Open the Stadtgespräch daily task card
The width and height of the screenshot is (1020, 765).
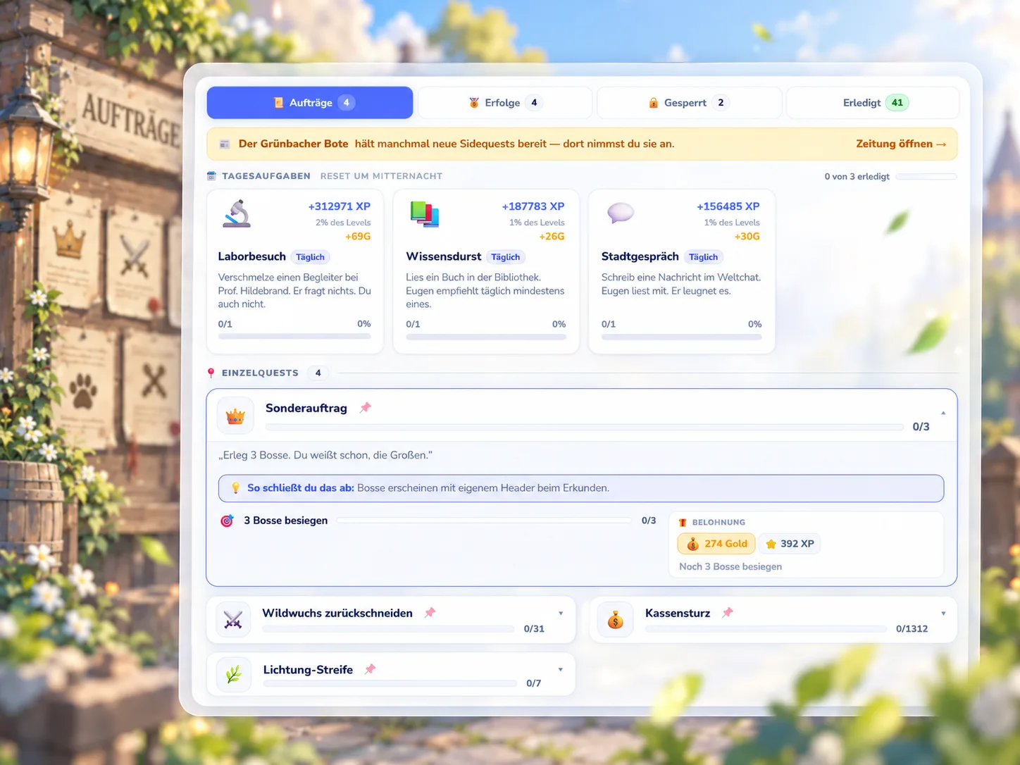pyautogui.click(x=682, y=271)
